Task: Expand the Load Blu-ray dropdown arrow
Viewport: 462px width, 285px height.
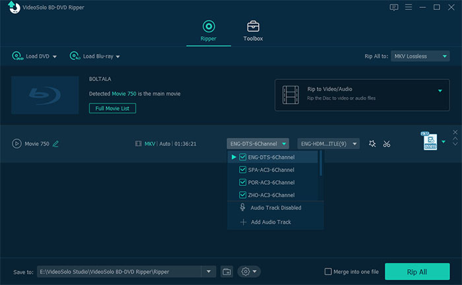Action: (x=118, y=57)
